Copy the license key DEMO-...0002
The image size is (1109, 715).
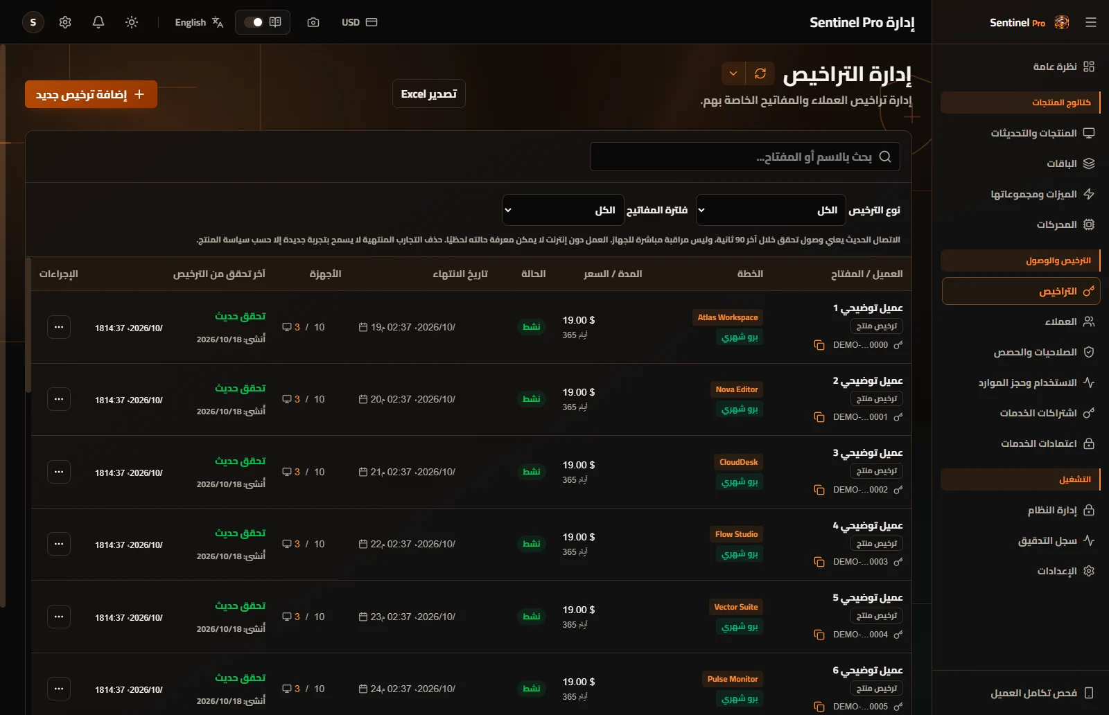(819, 490)
